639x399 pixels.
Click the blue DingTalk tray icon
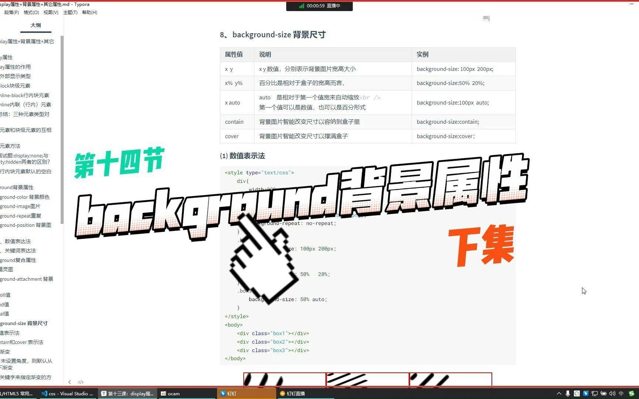pos(585,393)
